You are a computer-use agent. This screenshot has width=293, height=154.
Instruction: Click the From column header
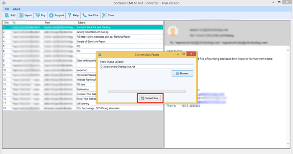click(60, 23)
